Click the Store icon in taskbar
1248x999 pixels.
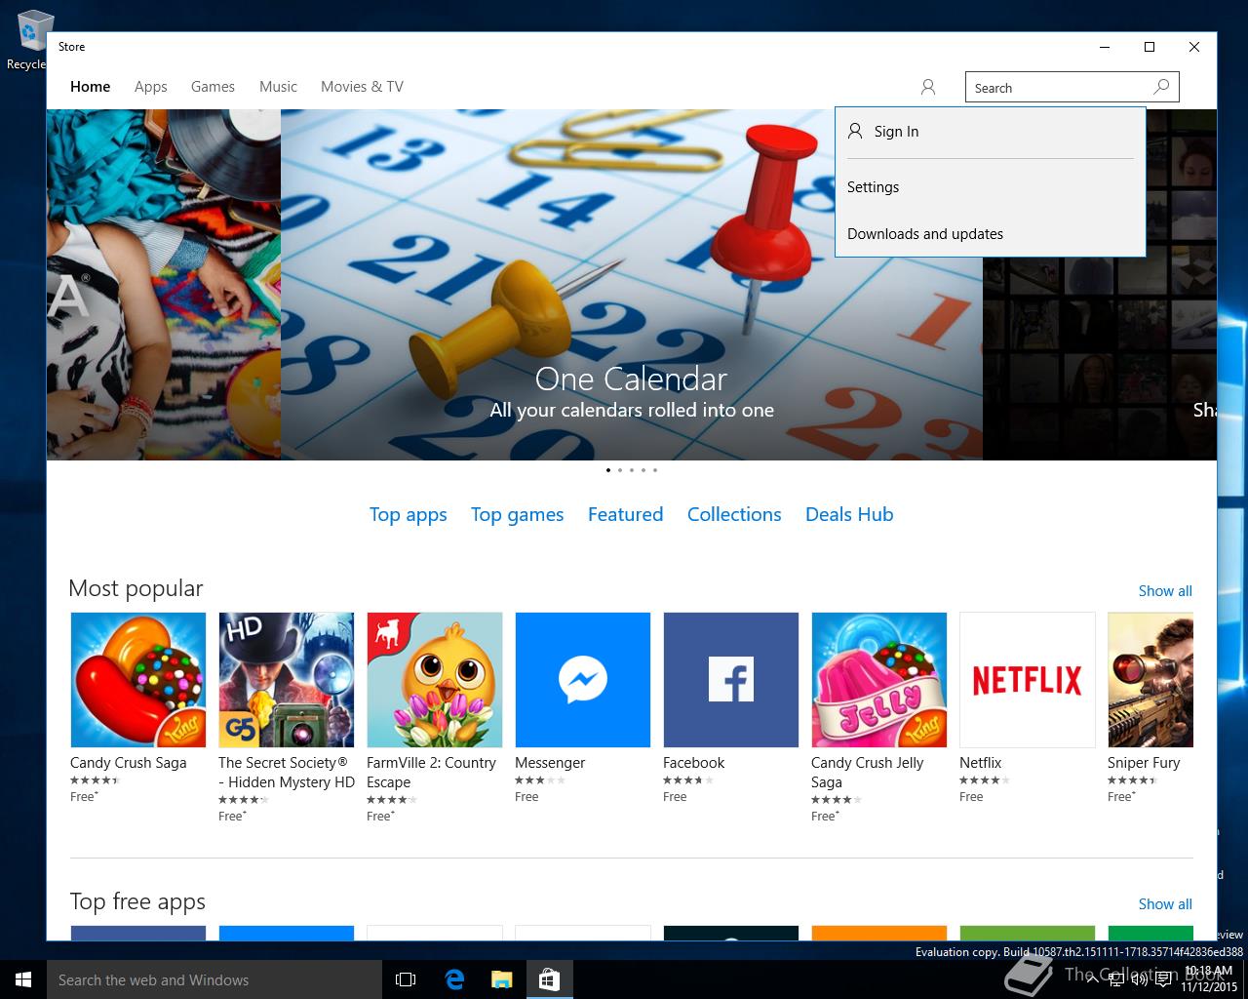click(x=549, y=979)
